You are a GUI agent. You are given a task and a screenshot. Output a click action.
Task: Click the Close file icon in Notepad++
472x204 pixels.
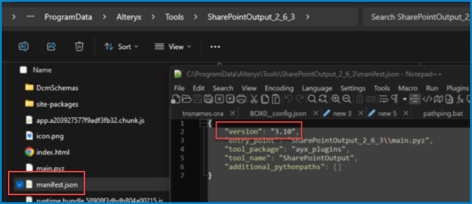click(219, 99)
